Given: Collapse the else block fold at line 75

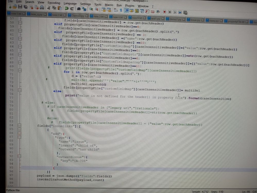Looking at the screenshot, I should pyautogui.click(x=20, y=90).
